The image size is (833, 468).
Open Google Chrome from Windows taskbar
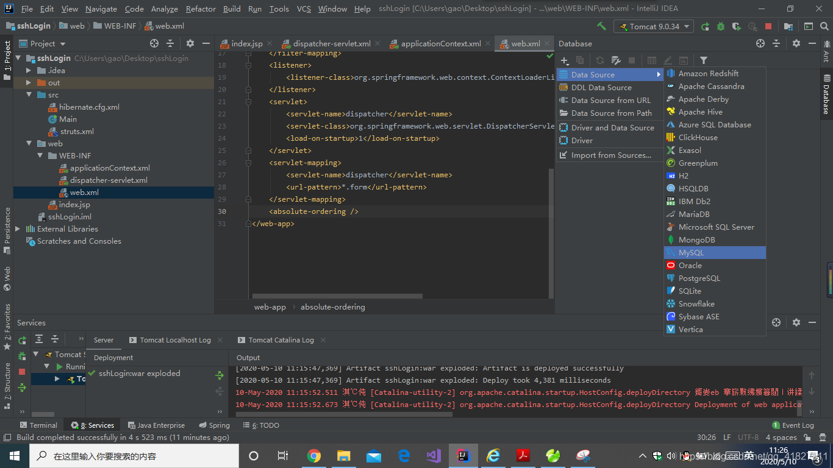tap(314, 456)
